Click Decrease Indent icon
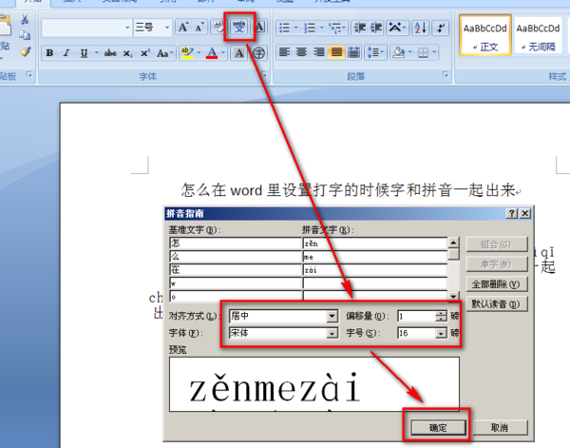This screenshot has width=570, height=448. coord(360,28)
